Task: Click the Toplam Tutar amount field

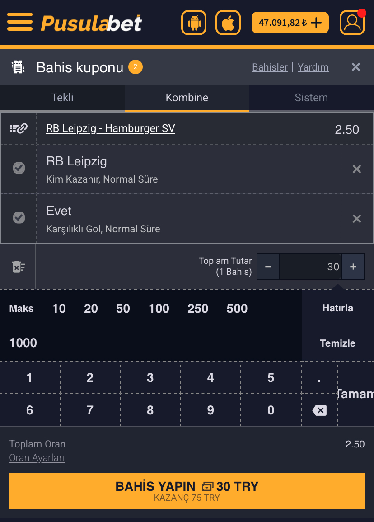Action: [x=311, y=267]
